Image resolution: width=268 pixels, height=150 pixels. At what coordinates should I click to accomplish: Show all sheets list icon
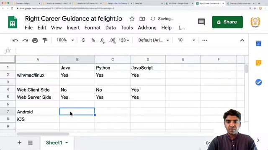pyautogui.click(x=30, y=142)
